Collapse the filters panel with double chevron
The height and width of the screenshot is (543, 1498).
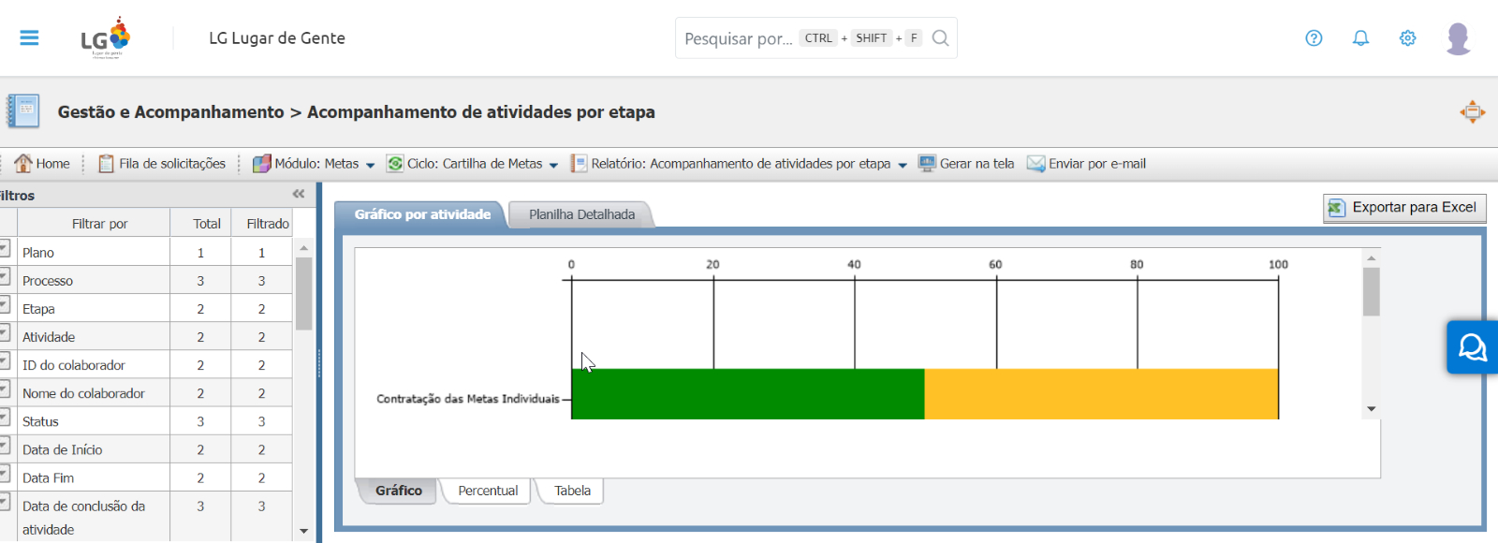click(x=299, y=194)
